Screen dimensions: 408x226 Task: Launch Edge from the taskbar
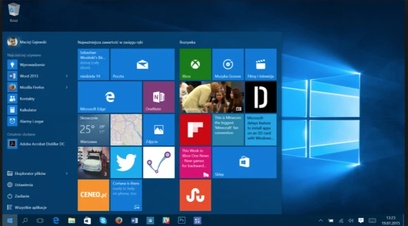coord(56,221)
